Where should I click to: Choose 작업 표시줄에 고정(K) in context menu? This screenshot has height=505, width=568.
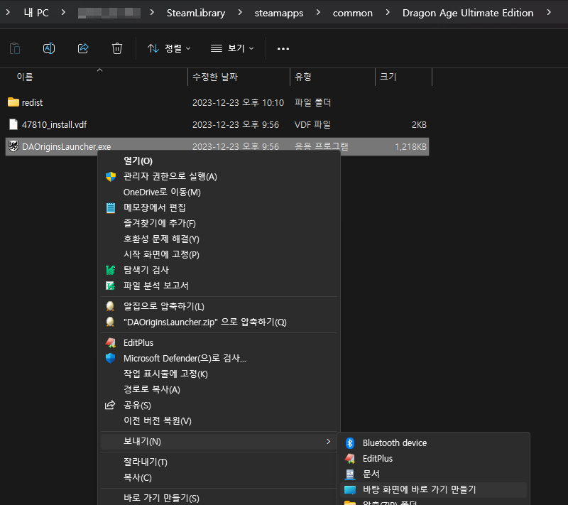point(219,374)
